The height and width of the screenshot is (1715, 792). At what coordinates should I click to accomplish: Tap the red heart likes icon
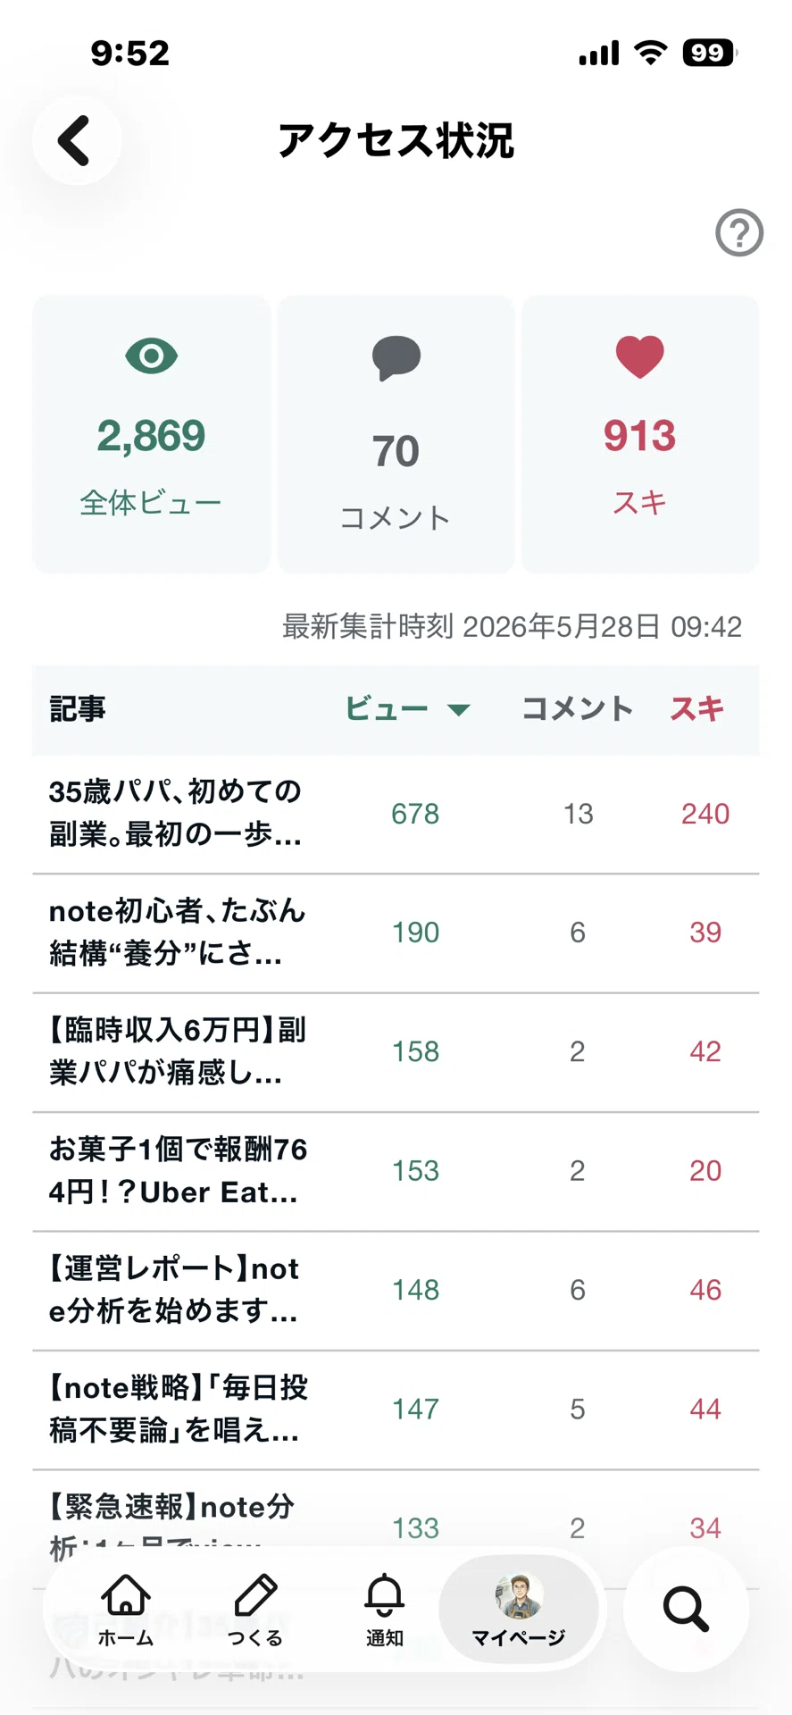tap(639, 357)
